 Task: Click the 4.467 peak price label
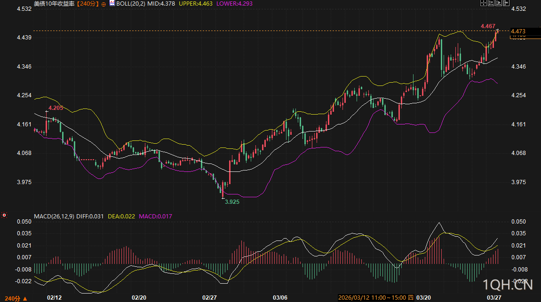pos(488,26)
